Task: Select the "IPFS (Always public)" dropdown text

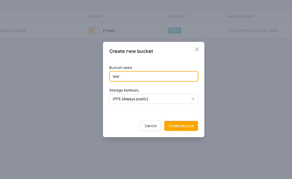Action: (130, 99)
